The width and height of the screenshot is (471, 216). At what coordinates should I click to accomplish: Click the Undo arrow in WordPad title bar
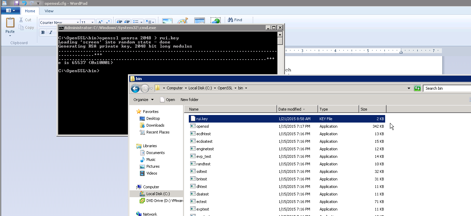[x=24, y=3]
